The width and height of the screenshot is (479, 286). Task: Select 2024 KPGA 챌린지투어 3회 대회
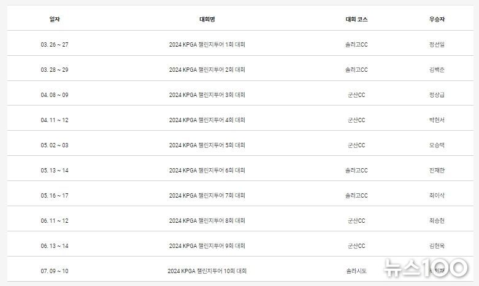207,95
